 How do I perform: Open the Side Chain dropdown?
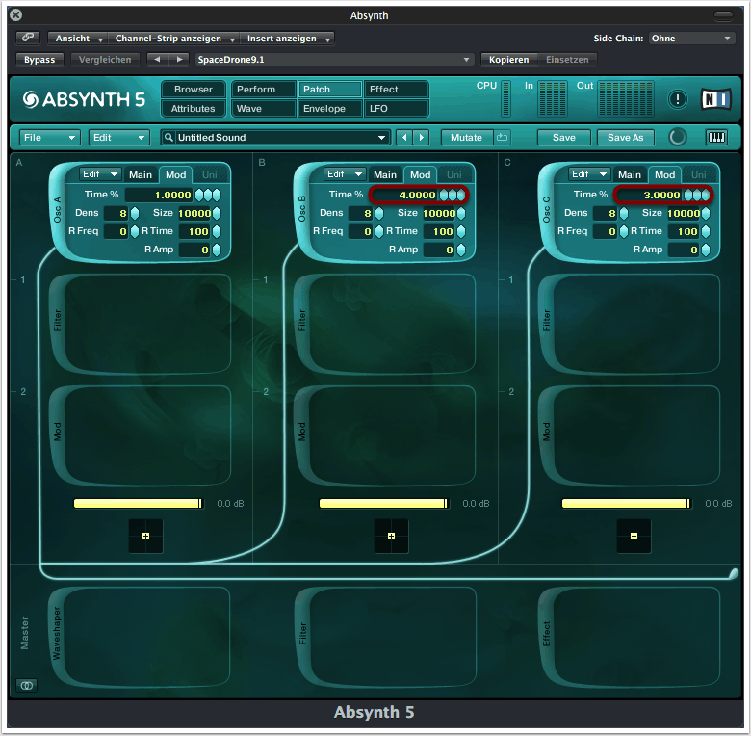[690, 39]
